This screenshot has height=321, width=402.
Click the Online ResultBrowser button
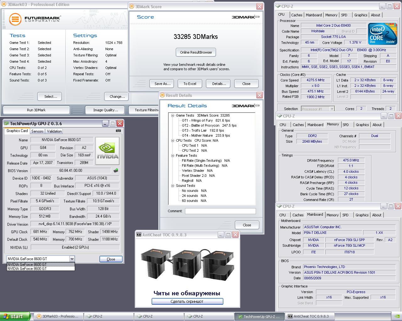pyautogui.click(x=196, y=52)
